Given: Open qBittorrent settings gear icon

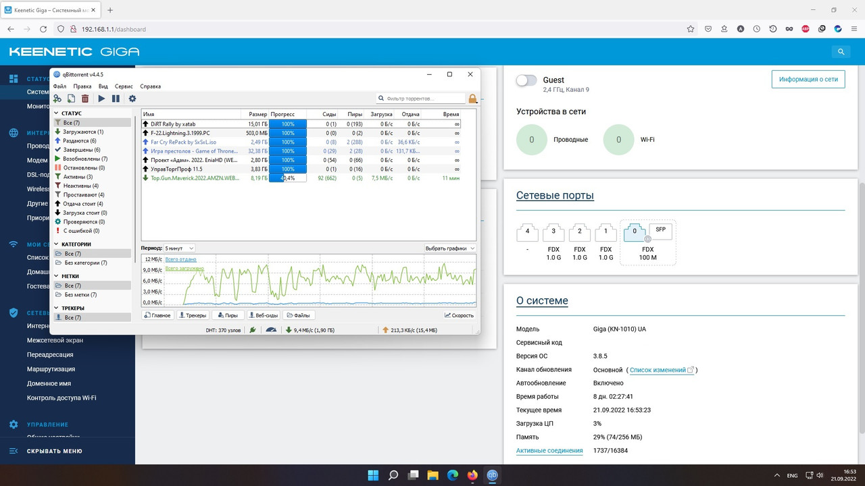Looking at the screenshot, I should (x=132, y=99).
